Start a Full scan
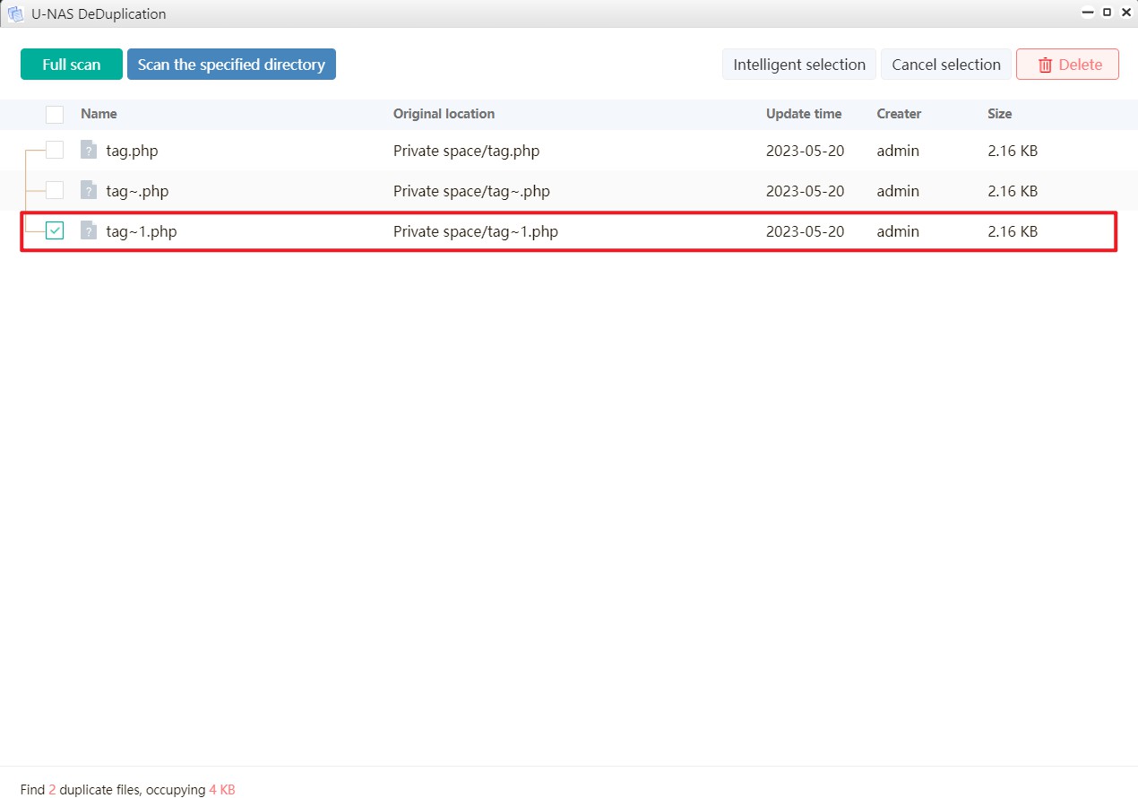 (x=72, y=65)
